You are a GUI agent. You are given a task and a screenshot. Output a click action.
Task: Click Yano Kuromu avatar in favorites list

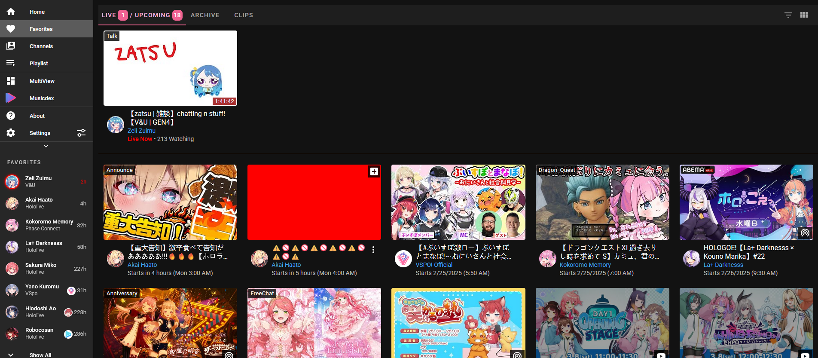click(x=12, y=290)
